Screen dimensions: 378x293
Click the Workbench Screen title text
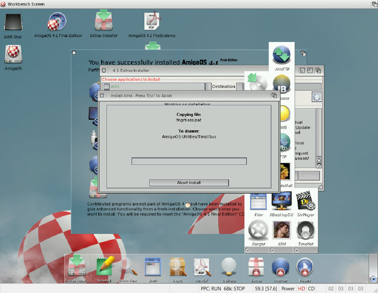26,4
